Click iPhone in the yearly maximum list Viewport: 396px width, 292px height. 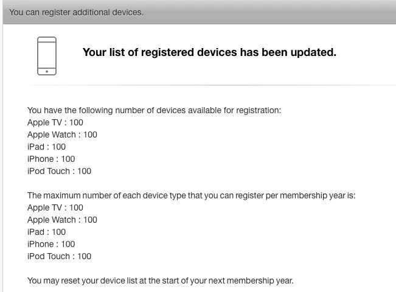pyautogui.click(x=51, y=244)
